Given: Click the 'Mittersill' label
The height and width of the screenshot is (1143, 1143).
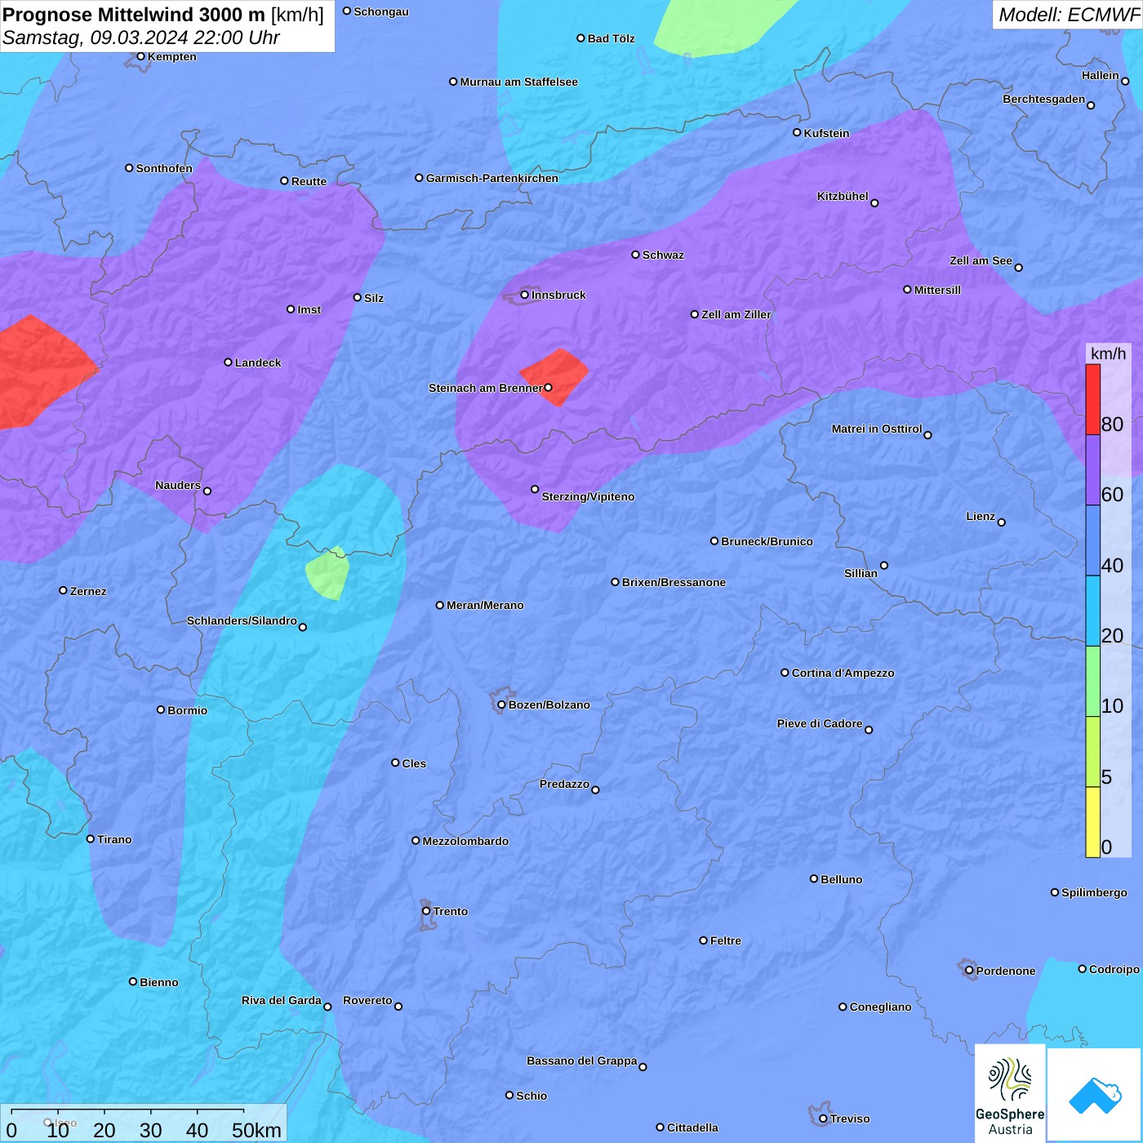Looking at the screenshot, I should [937, 290].
